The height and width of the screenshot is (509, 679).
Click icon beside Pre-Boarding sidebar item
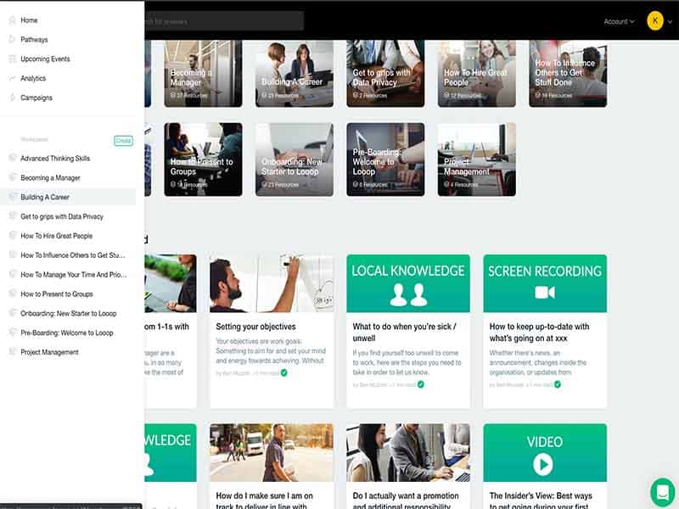point(12,333)
